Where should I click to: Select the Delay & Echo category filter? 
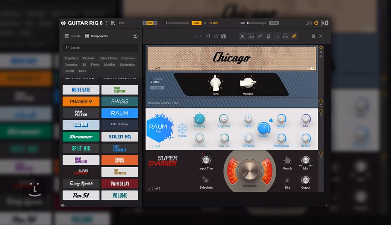pos(108,58)
